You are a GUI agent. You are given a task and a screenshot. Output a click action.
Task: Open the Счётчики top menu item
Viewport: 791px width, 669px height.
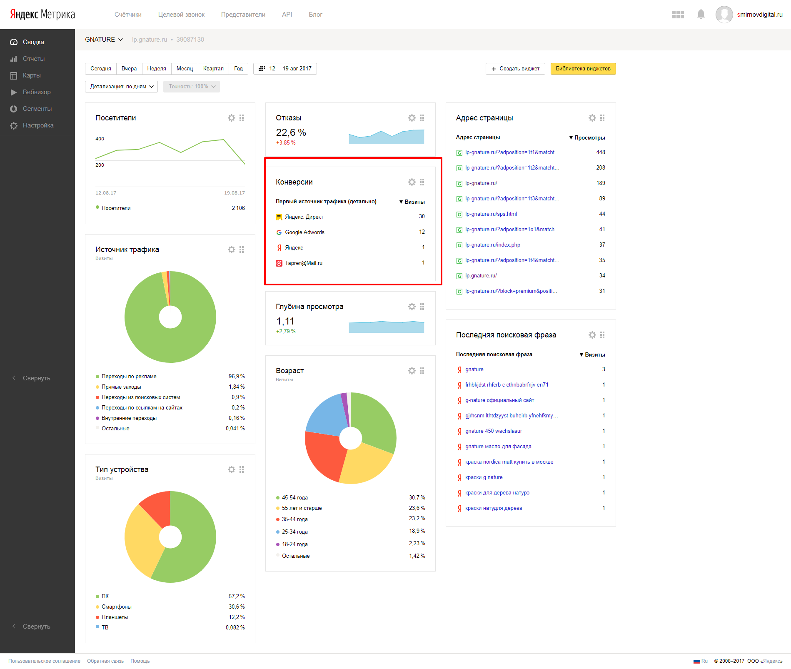[x=128, y=15]
